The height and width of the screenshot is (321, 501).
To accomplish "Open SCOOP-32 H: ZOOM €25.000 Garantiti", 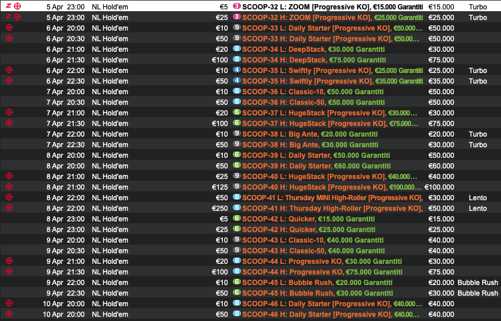I will point(332,18).
